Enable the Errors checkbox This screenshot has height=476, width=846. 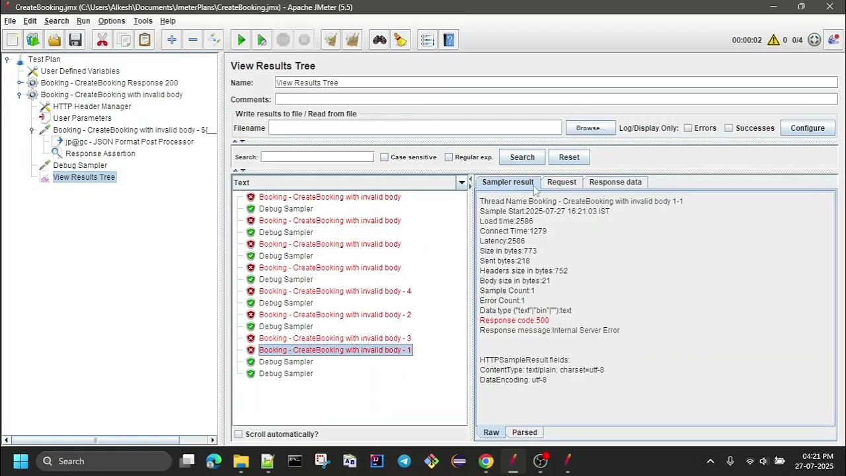tap(688, 128)
